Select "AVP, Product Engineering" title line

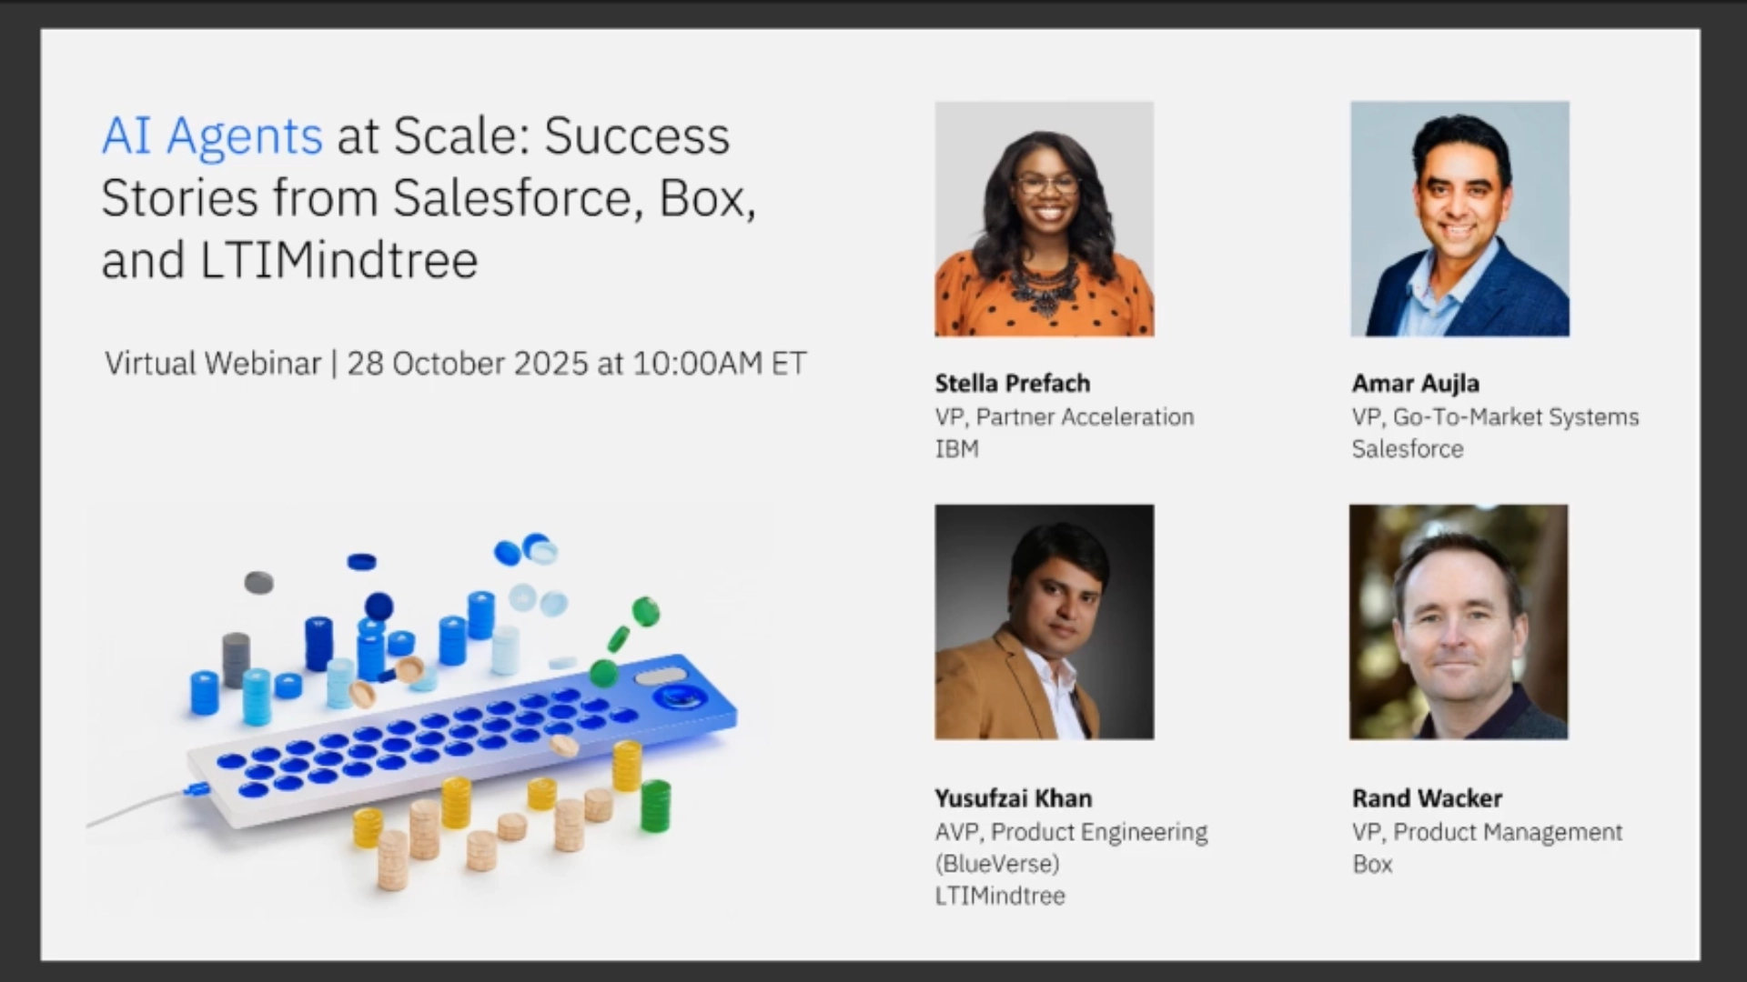pos(1071,832)
